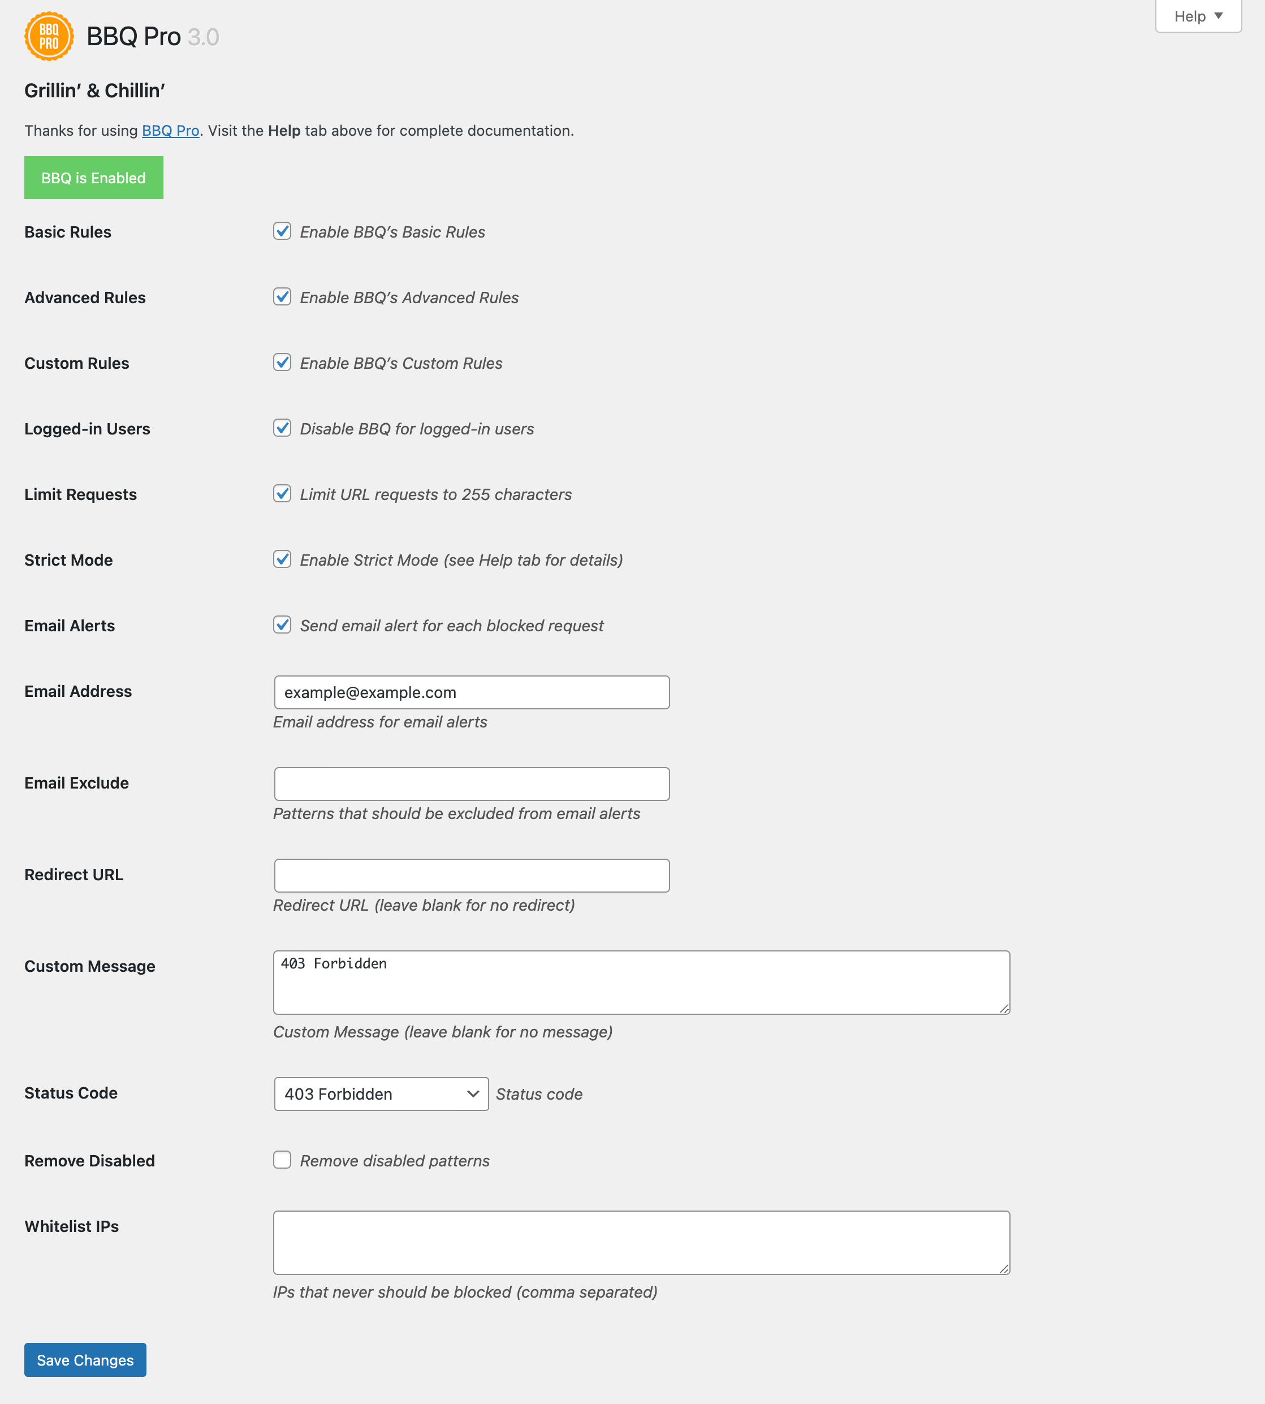Uncheck Send email alert for blocked requests
This screenshot has height=1404, width=1265.
point(282,625)
